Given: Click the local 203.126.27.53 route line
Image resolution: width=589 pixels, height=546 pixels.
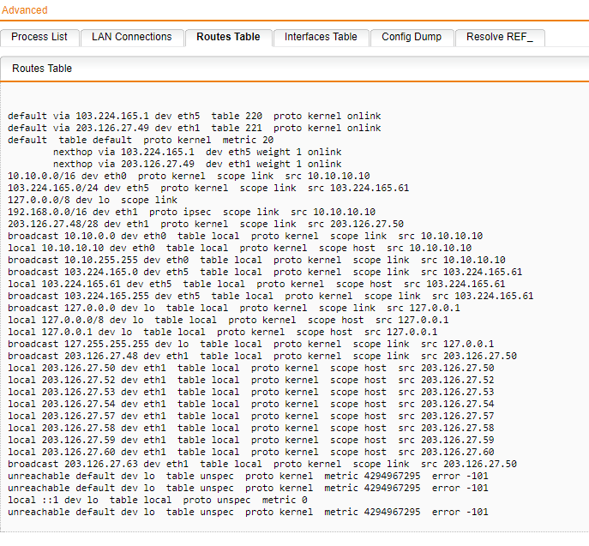Looking at the screenshot, I should click(251, 393).
